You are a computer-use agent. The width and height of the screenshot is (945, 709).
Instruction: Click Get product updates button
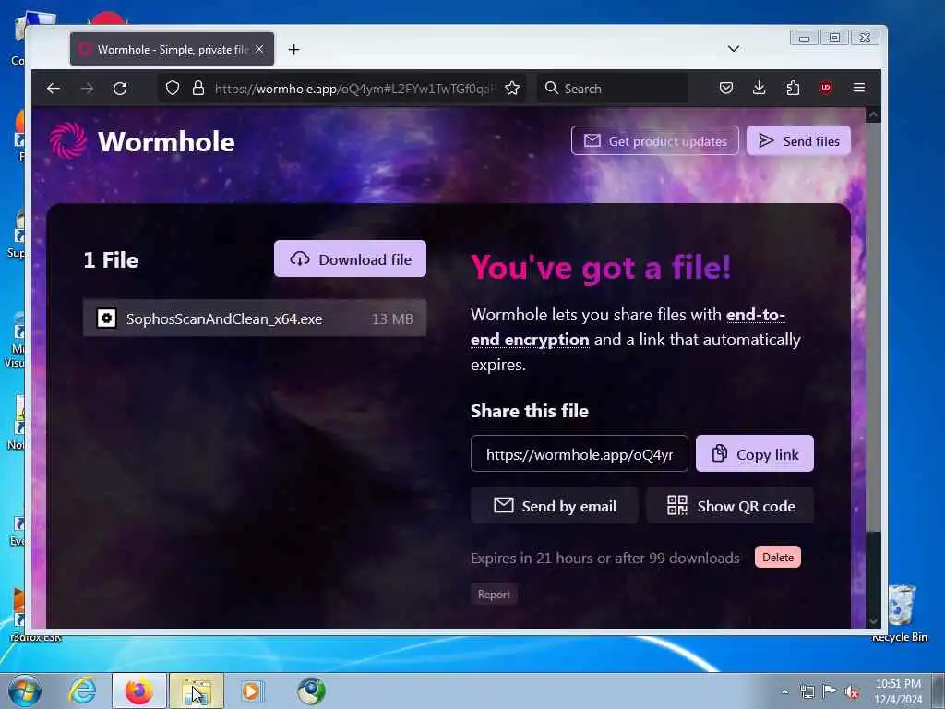tap(655, 140)
